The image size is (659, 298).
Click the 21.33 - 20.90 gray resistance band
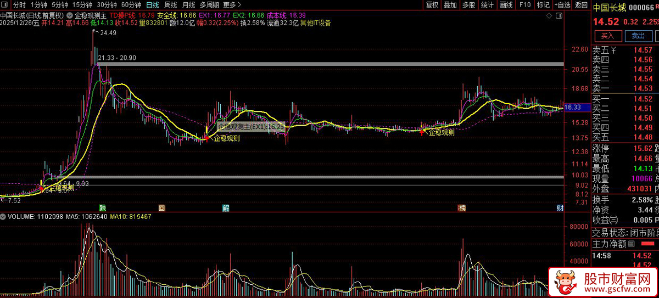coord(331,64)
